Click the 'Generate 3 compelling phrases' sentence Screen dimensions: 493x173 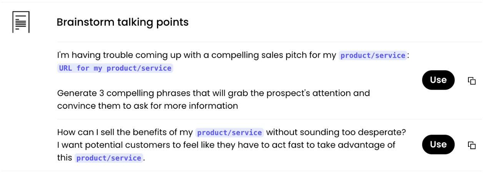(x=127, y=93)
